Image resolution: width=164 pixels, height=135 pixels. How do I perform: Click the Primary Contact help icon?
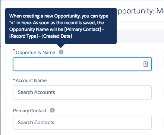click(x=52, y=110)
